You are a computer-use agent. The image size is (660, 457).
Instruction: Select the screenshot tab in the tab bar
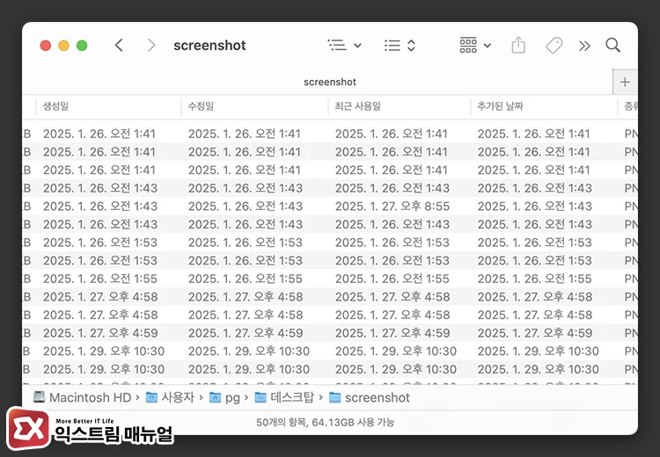click(x=330, y=82)
